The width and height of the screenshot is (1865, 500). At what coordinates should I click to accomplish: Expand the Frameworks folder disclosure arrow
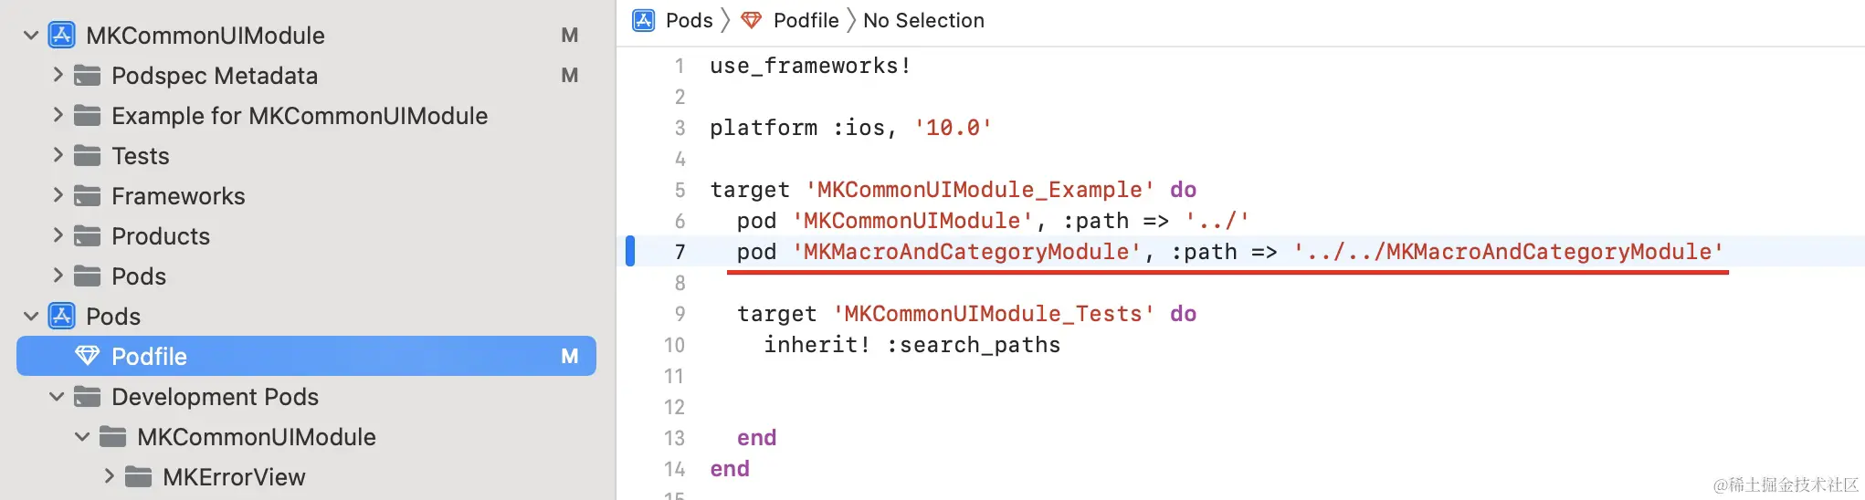pos(58,195)
